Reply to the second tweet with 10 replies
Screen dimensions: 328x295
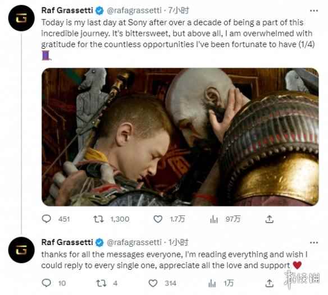tap(46, 283)
